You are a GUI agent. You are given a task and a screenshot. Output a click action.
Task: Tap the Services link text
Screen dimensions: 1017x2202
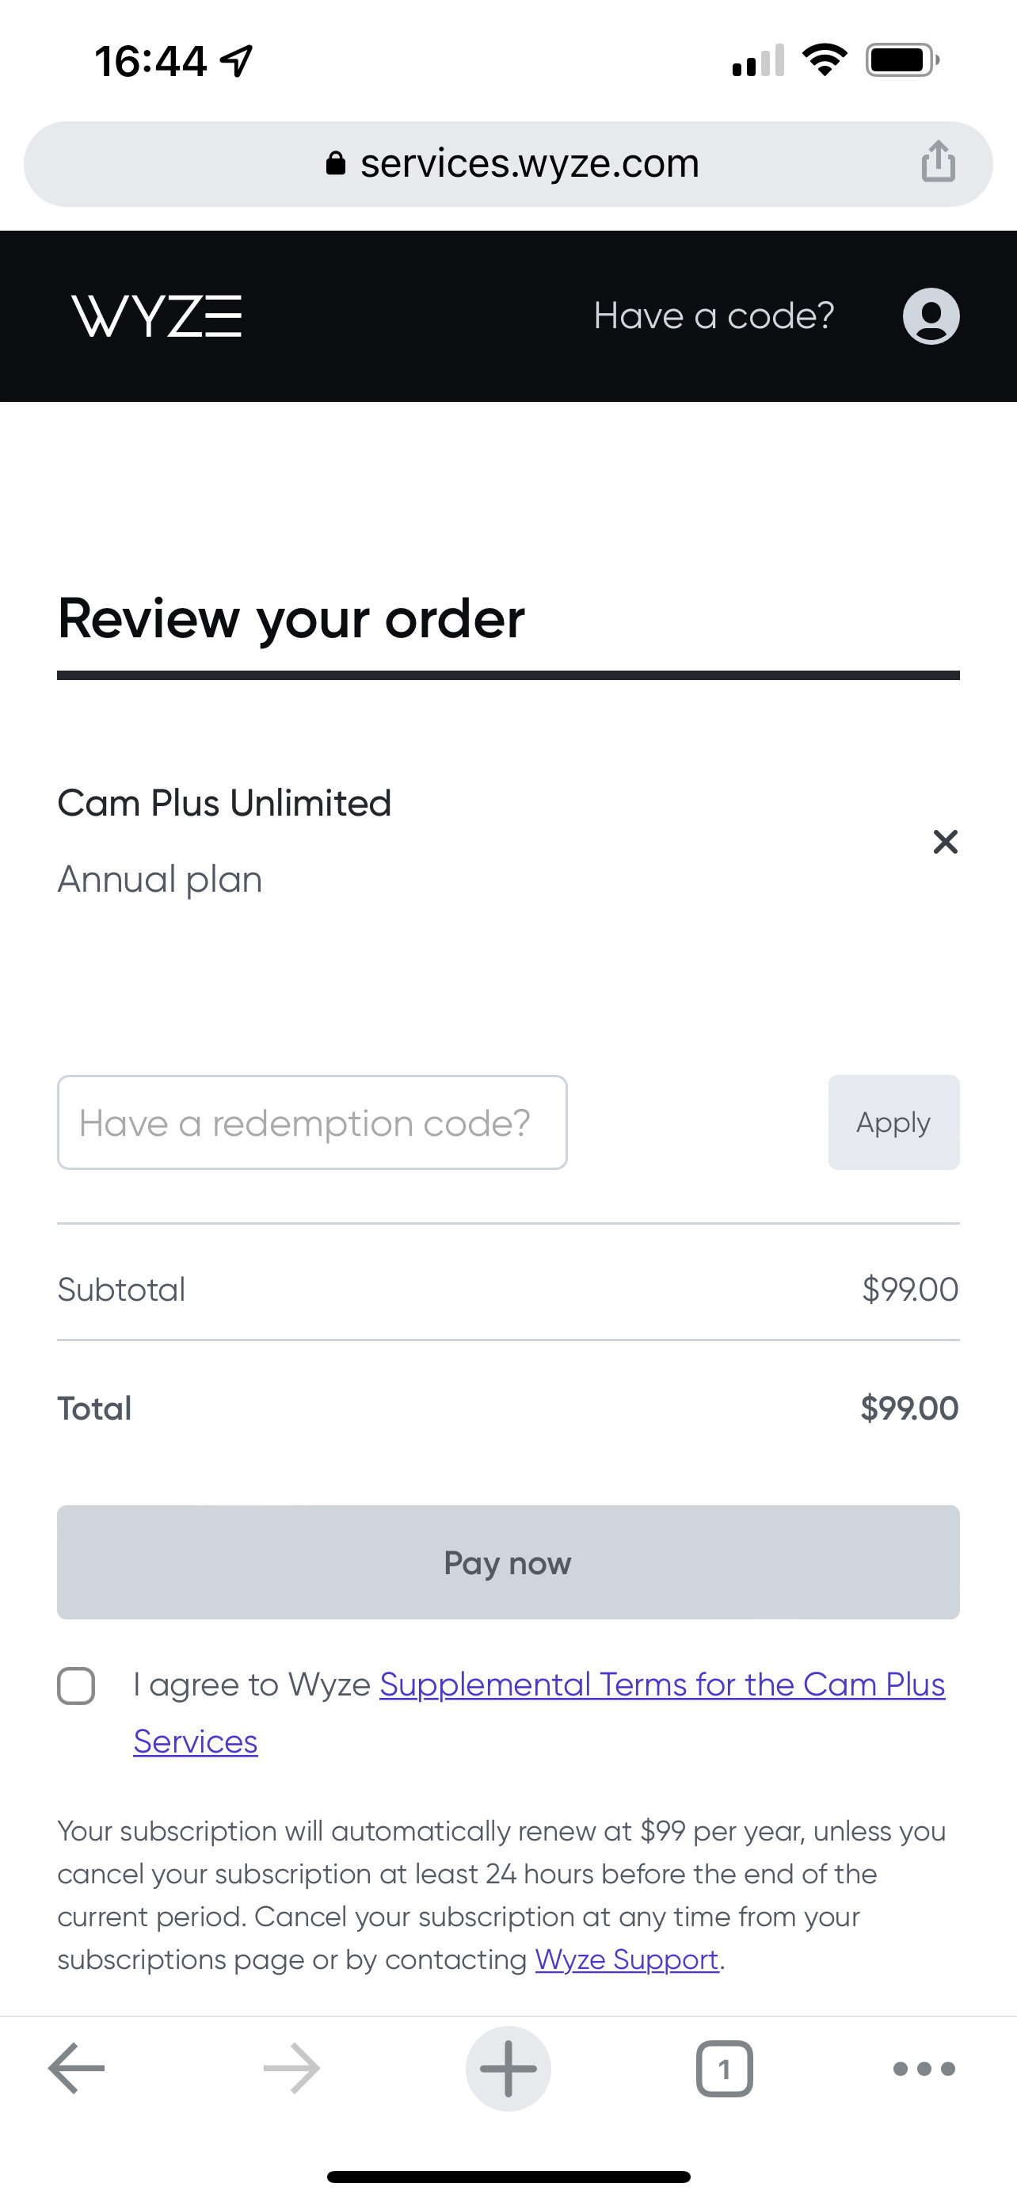(x=196, y=1742)
